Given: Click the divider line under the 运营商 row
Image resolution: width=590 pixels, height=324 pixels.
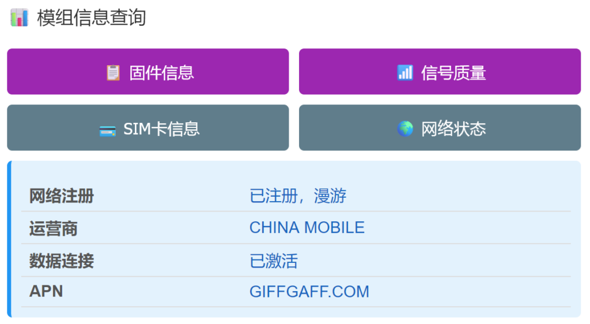Looking at the screenshot, I should point(296,244).
